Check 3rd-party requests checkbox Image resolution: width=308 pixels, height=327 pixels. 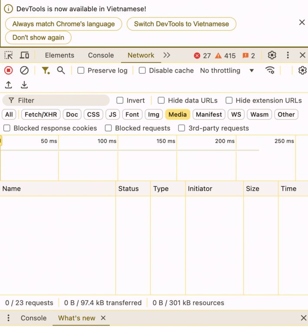click(x=182, y=128)
